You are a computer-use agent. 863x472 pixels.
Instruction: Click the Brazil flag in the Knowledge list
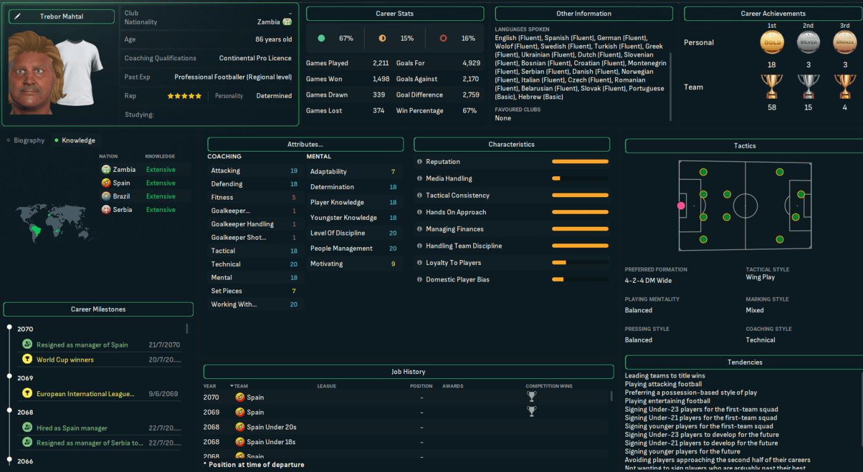pos(106,197)
